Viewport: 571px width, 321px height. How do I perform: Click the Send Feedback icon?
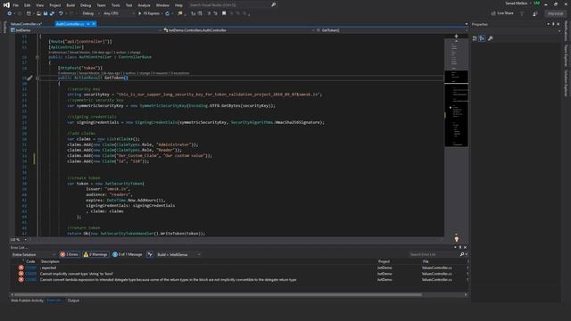(x=535, y=13)
